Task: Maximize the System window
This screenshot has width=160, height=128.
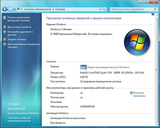Action: point(147,2)
